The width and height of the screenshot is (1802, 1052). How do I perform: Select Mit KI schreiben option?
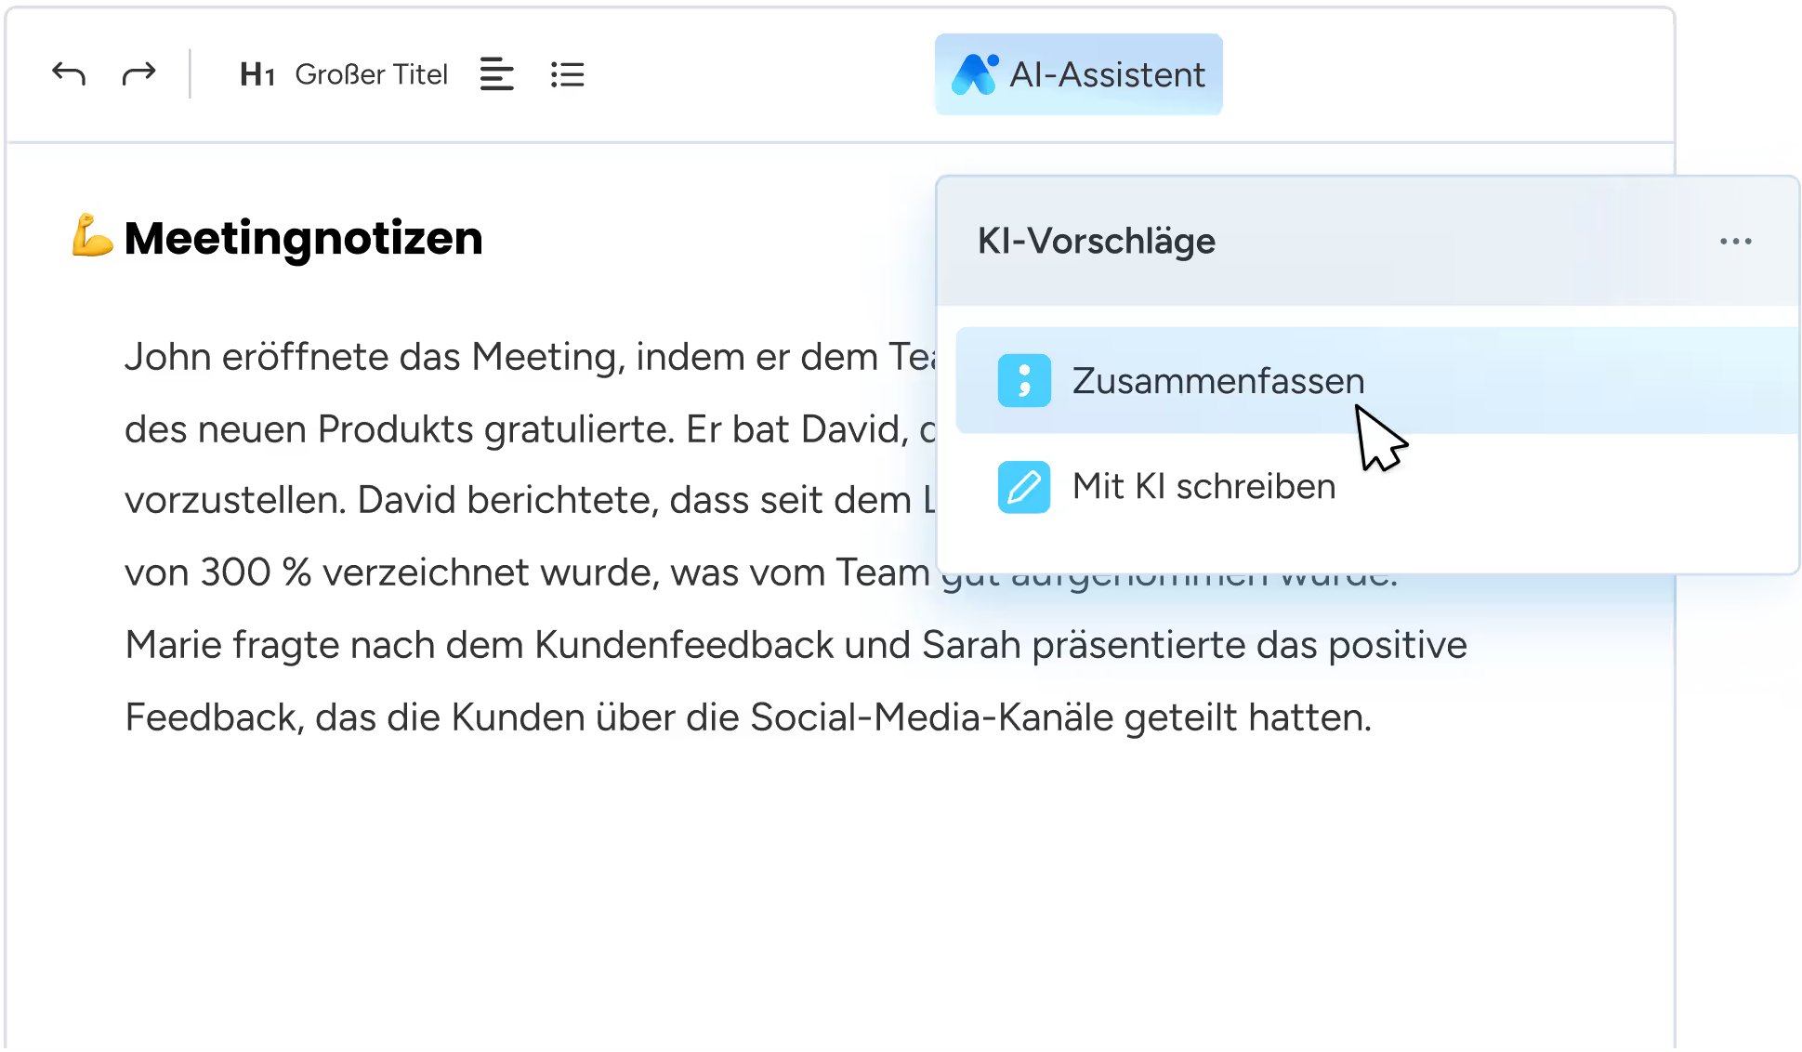click(1204, 487)
